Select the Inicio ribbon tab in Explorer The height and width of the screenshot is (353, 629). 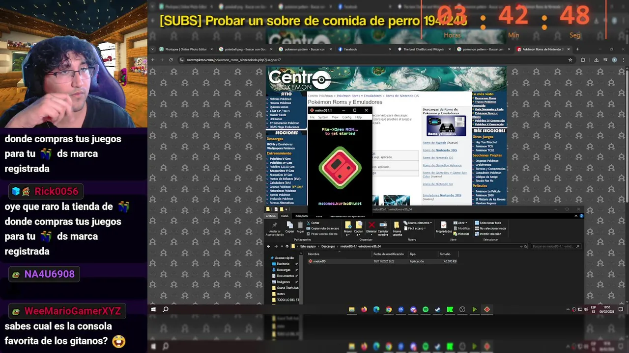pyautogui.click(x=285, y=216)
